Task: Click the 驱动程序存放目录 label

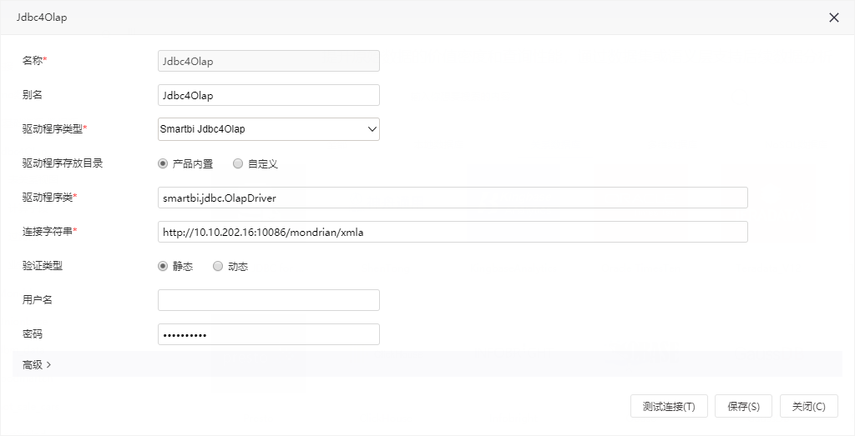Action: (63, 163)
